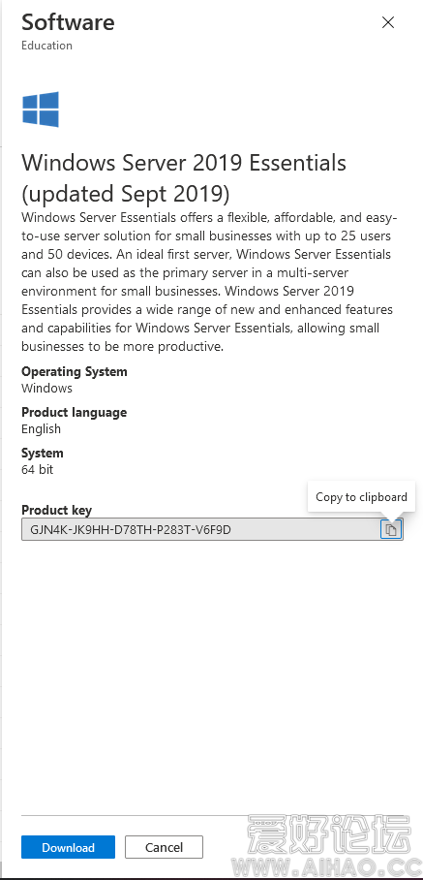Select the 'Windows Server 2019 Essentials' title
The height and width of the screenshot is (880, 423).
click(184, 163)
